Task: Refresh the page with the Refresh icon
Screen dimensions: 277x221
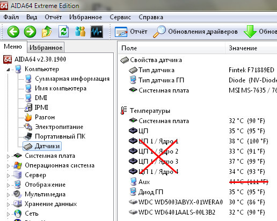Action: coord(64,32)
